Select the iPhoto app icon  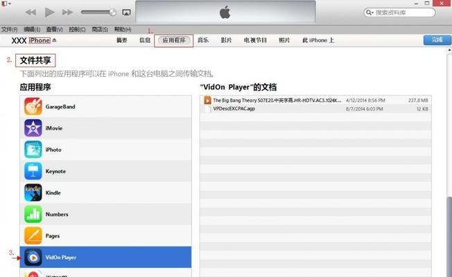coord(33,150)
